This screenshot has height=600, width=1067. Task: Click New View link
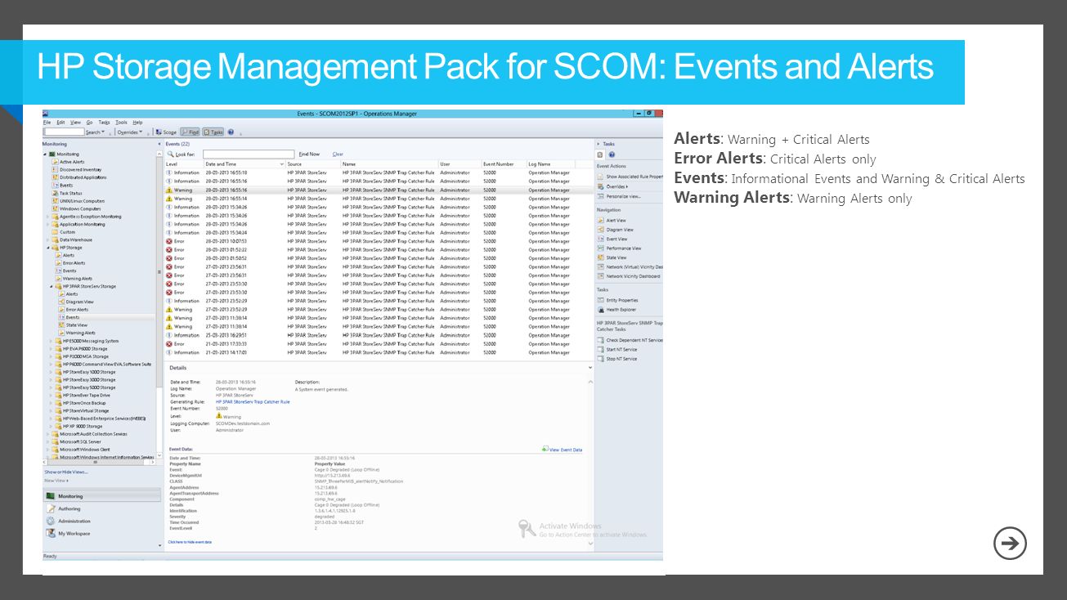56,481
